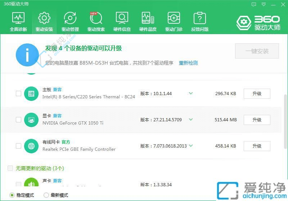
Task: Click the 360驱动大师 logo
Action: click(258, 23)
